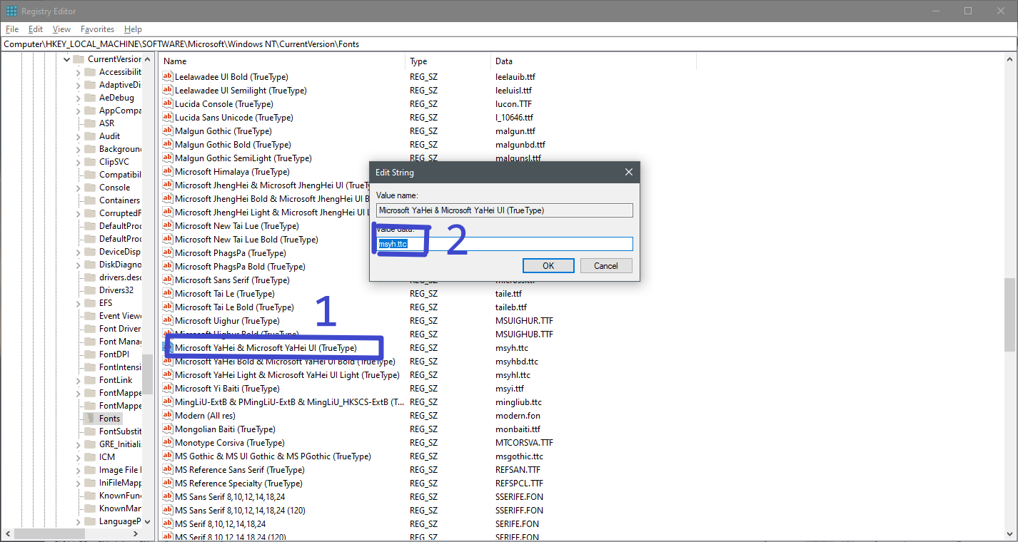This screenshot has width=1018, height=542.
Task: Click the Microsoft Sans Serif value icon
Action: tap(168, 280)
